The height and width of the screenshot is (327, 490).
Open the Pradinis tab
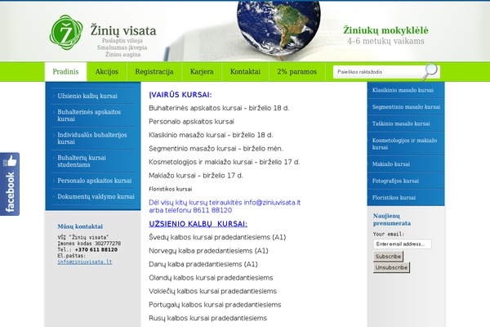pos(65,72)
